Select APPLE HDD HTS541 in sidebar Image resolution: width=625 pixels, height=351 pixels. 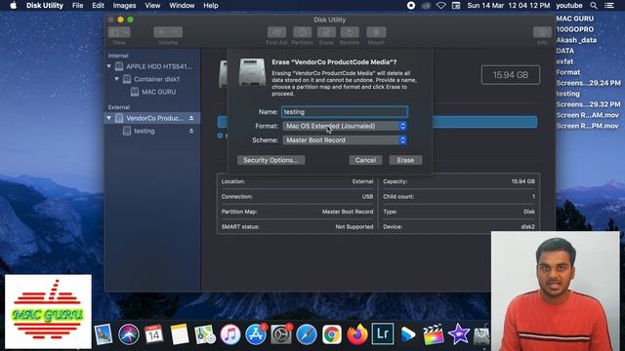pos(153,66)
